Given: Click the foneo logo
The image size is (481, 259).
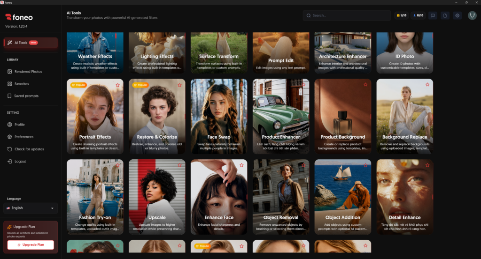Looking at the screenshot, I should pyautogui.click(x=19, y=17).
